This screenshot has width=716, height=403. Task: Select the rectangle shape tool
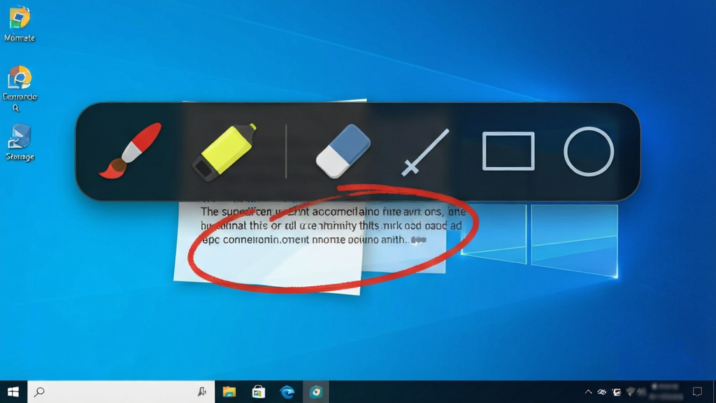pos(508,151)
